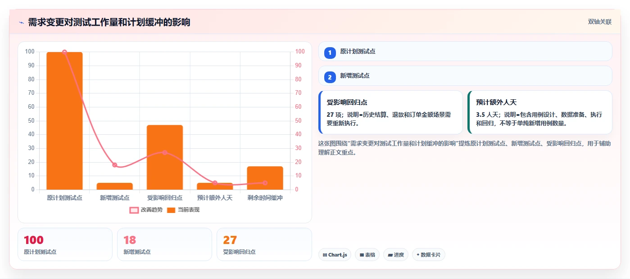Click the blue number 1 badge
630x279 pixels.
coord(330,53)
